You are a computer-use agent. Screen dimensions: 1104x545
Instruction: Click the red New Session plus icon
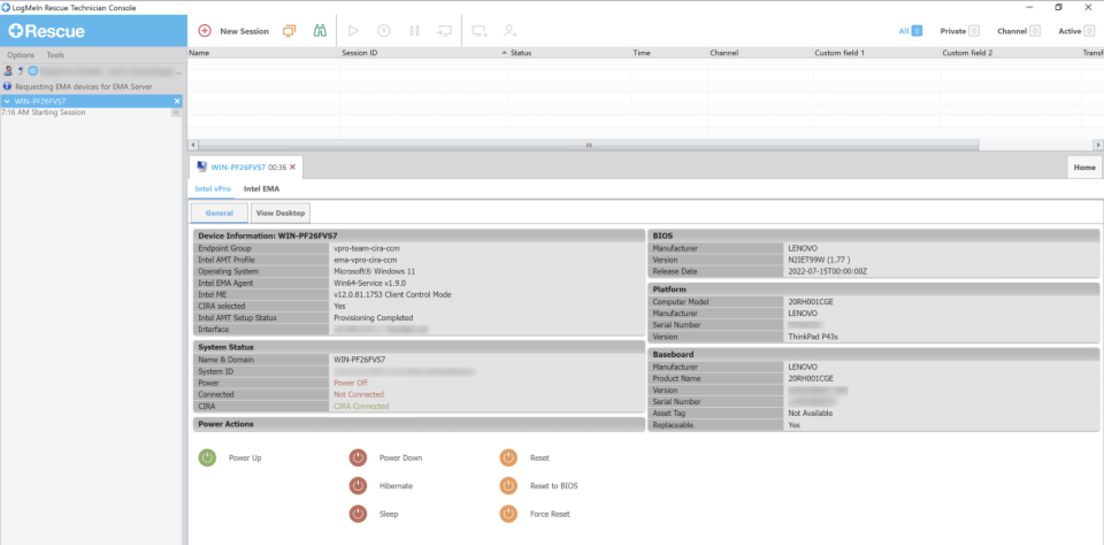pos(205,30)
